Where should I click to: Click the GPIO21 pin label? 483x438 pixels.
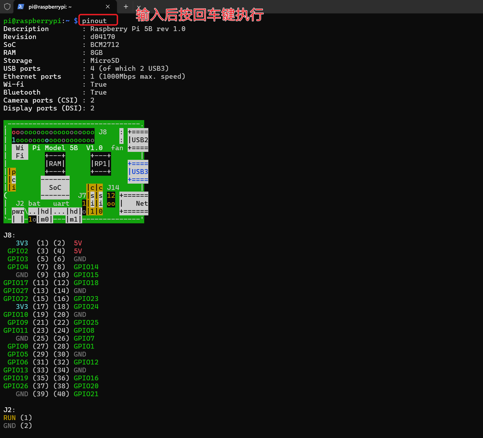click(x=86, y=394)
